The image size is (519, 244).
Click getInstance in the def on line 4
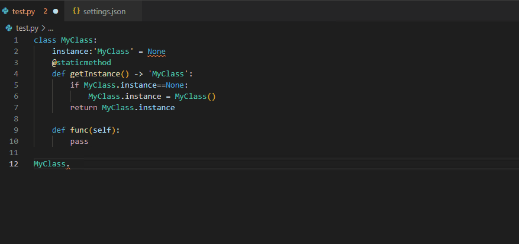pos(95,74)
